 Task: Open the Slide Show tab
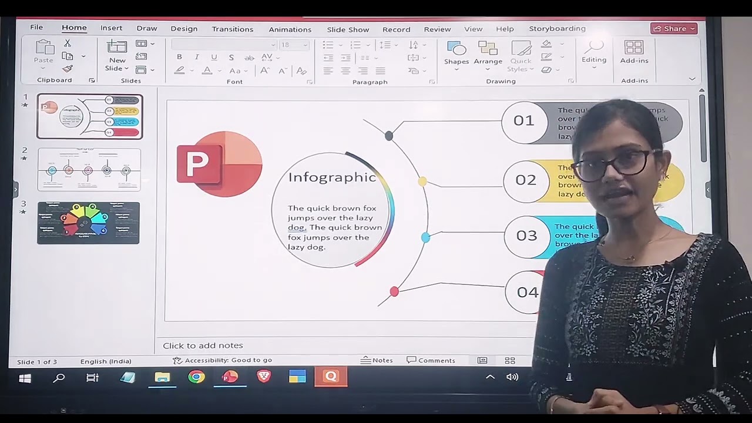coord(348,29)
